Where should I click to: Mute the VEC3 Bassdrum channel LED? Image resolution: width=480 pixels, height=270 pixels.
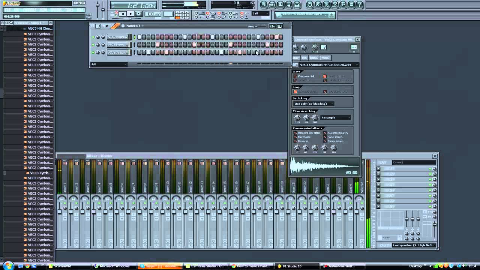pyautogui.click(x=93, y=37)
